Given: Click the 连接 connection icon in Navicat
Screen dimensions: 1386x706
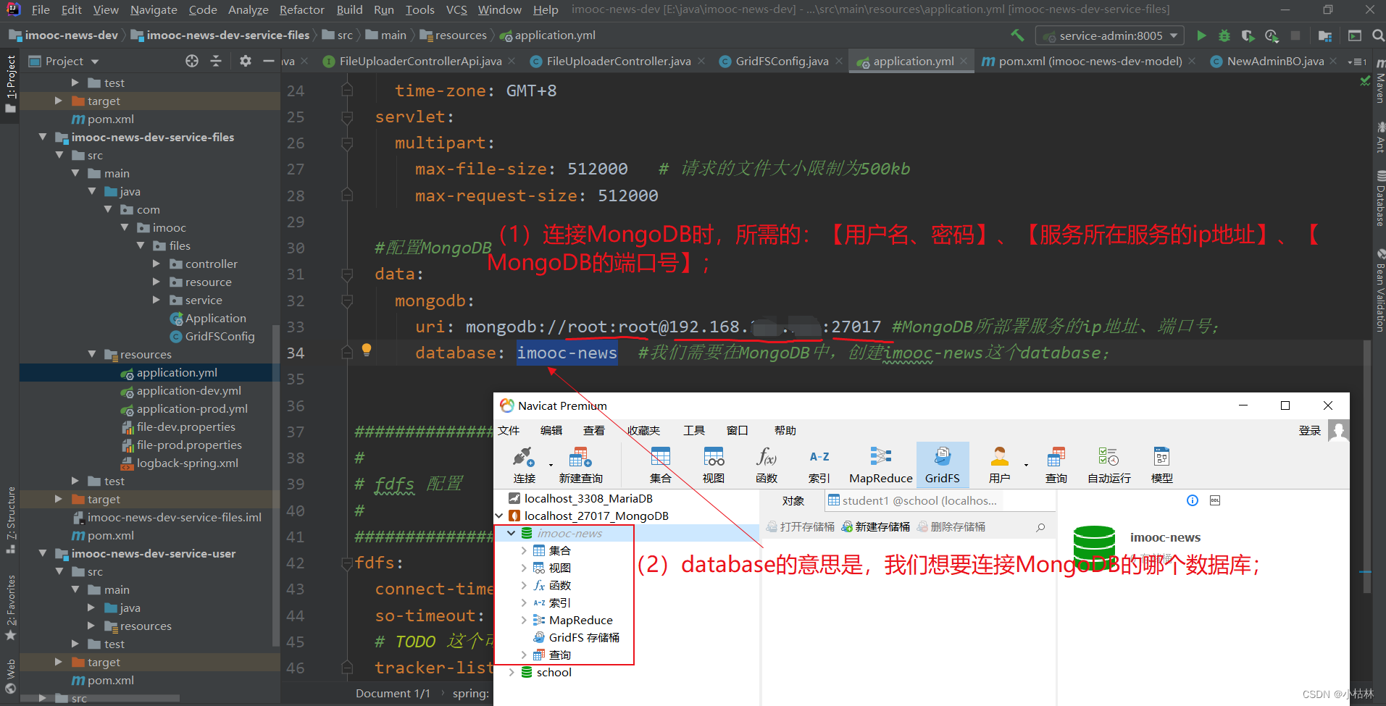Looking at the screenshot, I should 524,464.
